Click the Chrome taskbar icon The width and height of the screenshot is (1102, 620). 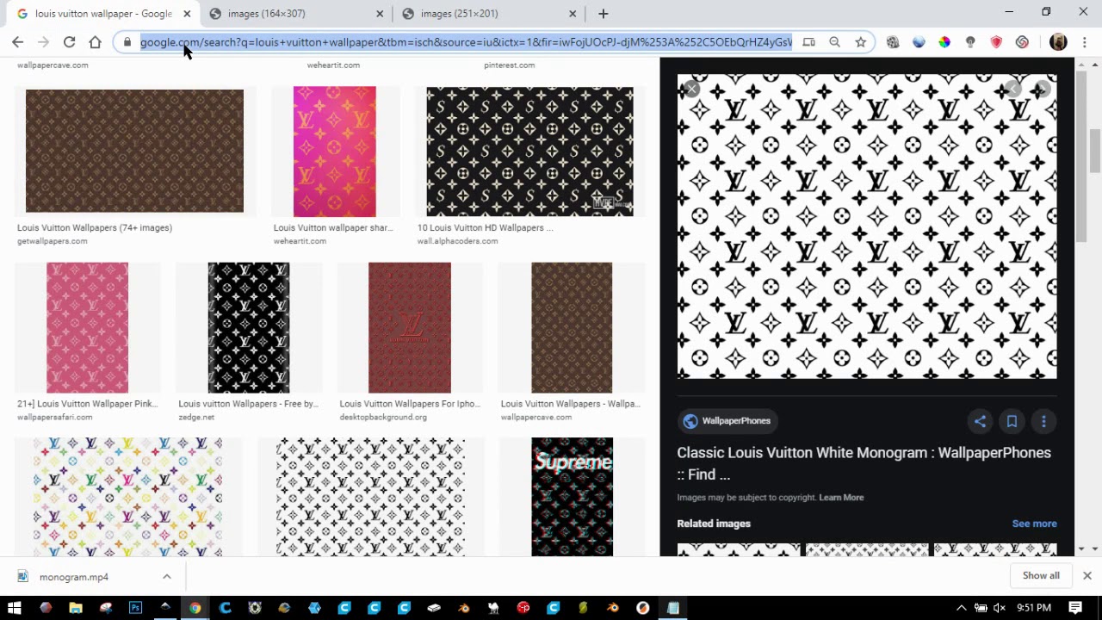click(x=195, y=608)
